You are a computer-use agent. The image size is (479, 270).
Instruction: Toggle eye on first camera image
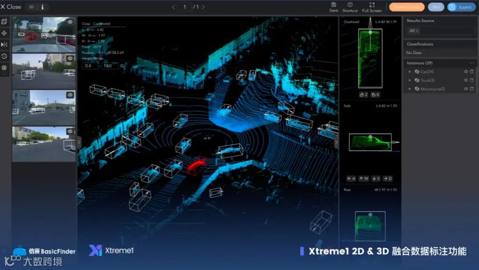(70, 22)
